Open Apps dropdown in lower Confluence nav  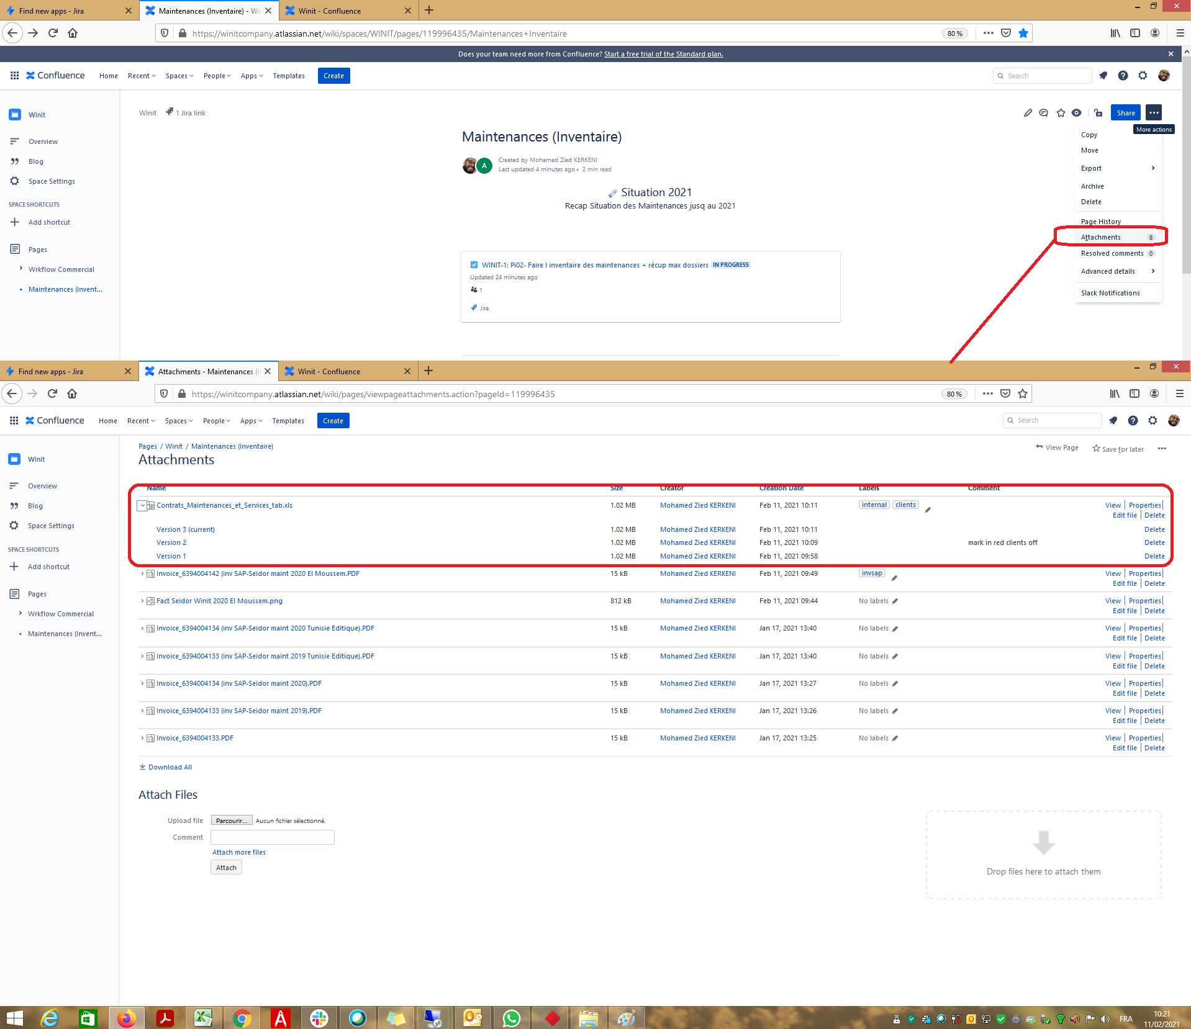coord(251,421)
